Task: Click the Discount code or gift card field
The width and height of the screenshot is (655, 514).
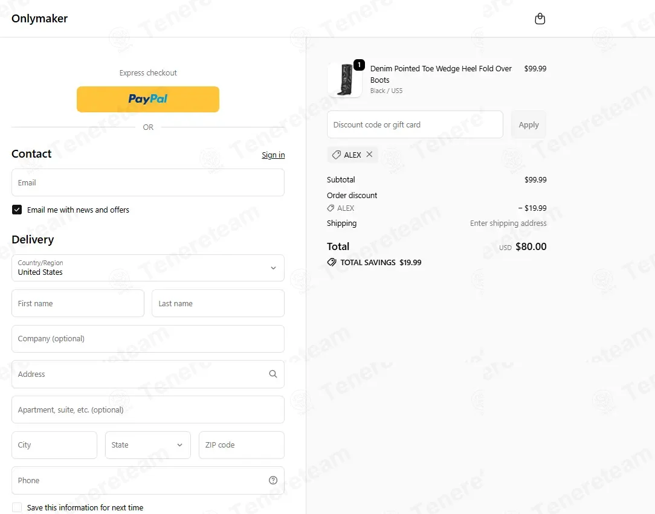Action: coord(415,124)
